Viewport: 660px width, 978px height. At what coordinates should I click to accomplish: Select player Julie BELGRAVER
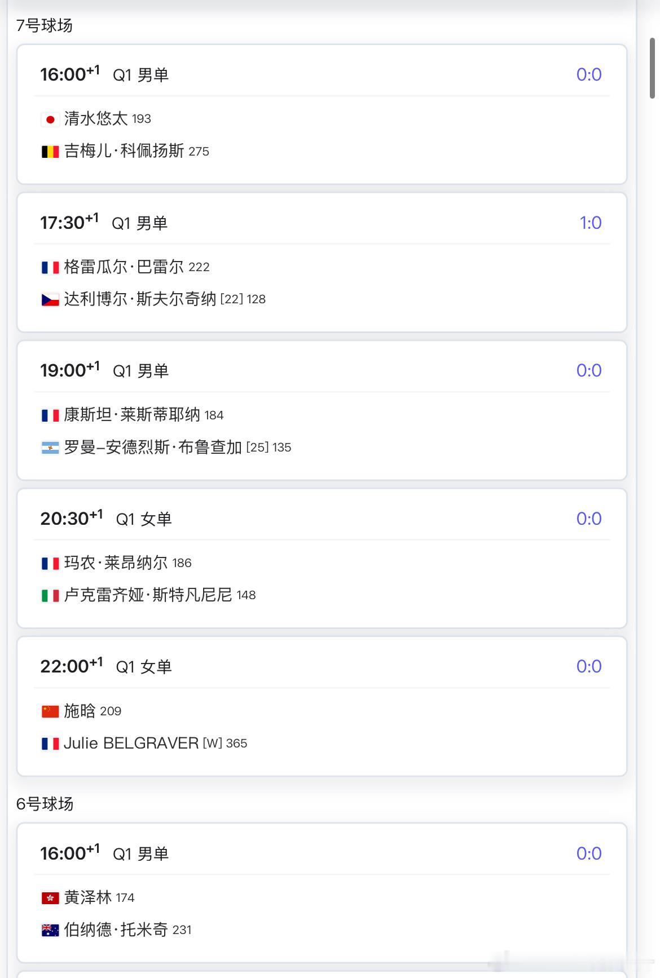[131, 743]
